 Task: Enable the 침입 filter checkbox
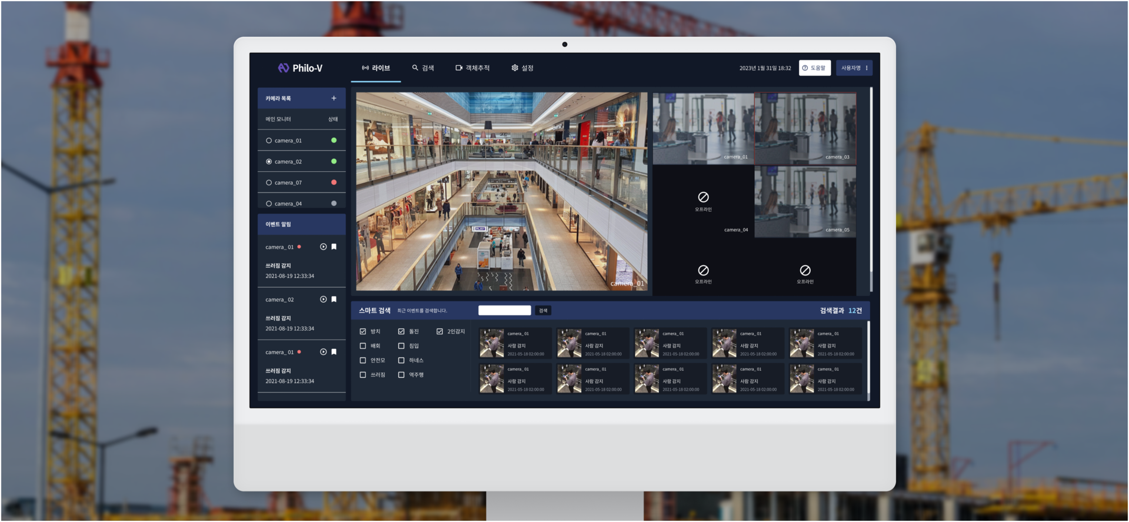[401, 346]
